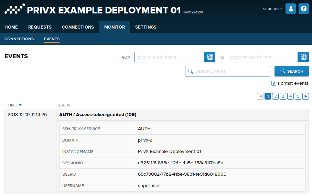Click the PRIVX 99-1200 version text
312x196 pixels.
pos(193,12)
